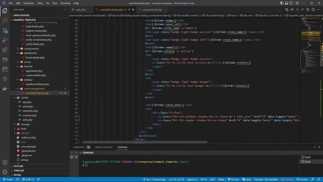
Task: Show errors and warnings count in status bar
Action: [28, 179]
